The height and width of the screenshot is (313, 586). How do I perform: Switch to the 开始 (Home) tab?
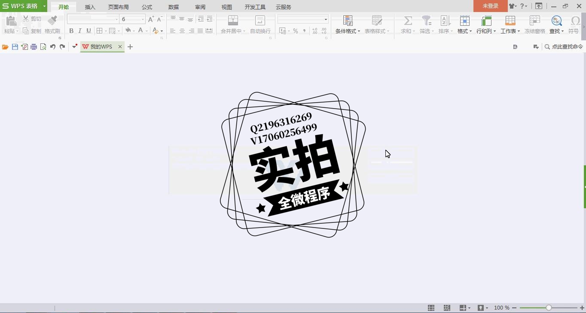(x=64, y=7)
